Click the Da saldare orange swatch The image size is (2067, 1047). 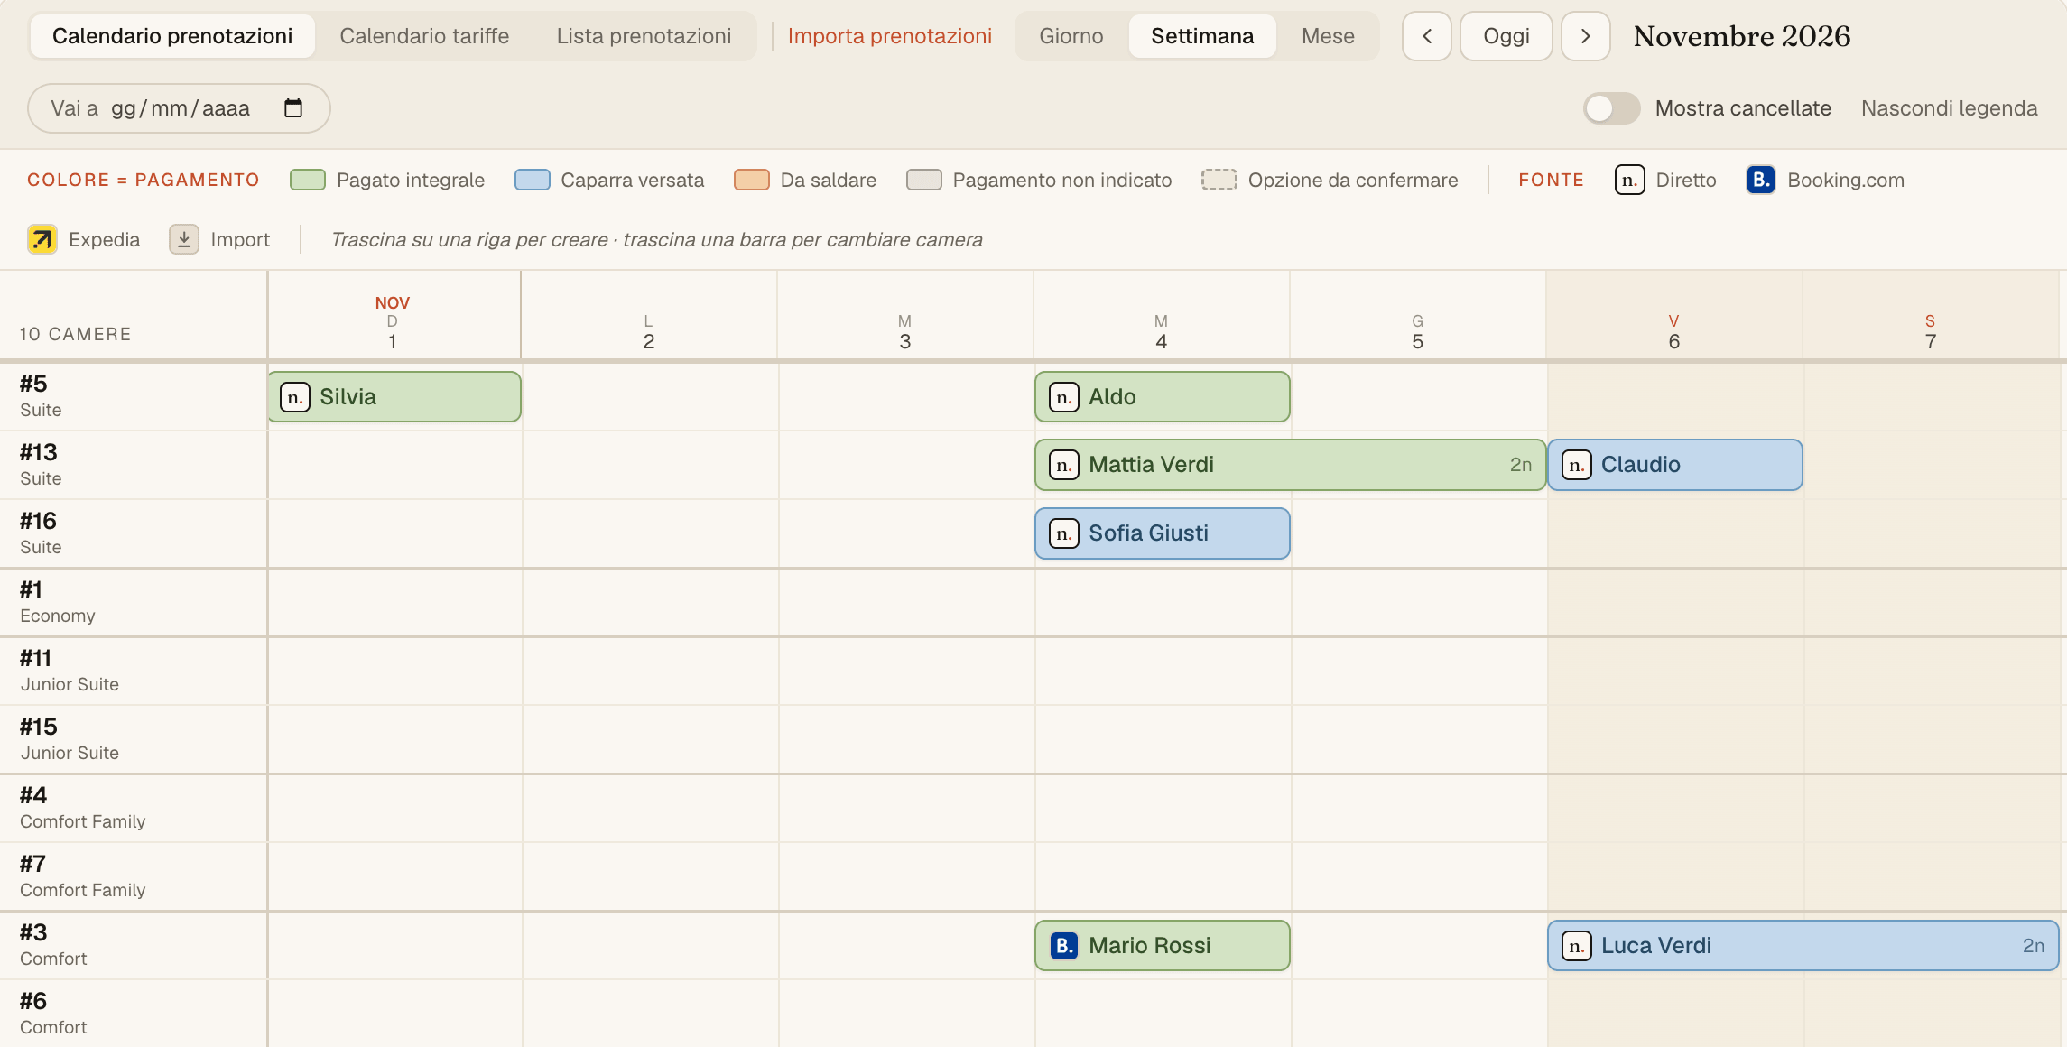tap(752, 180)
